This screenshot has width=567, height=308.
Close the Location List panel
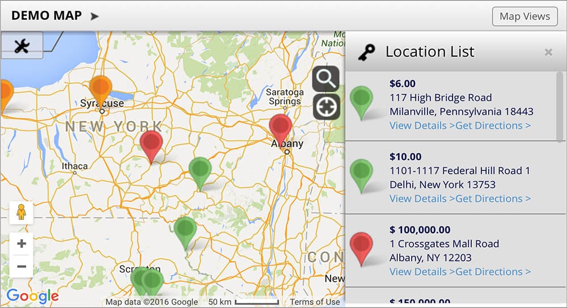[x=548, y=52]
